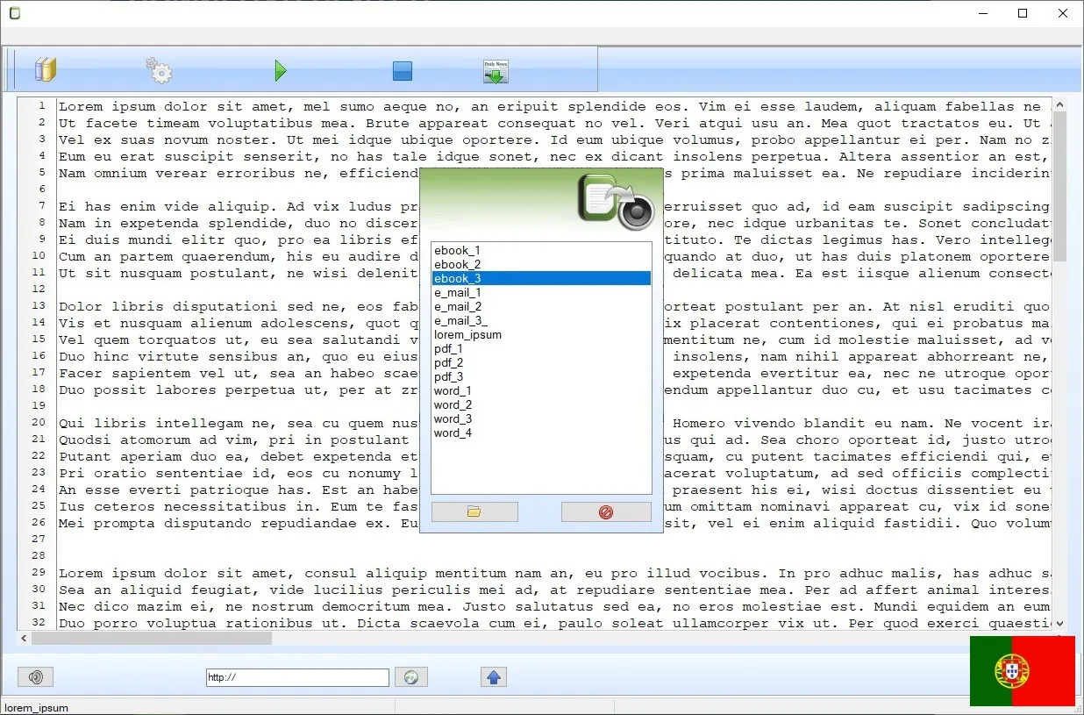The image size is (1084, 715).
Task: Select pdf_2 from the file list
Action: (x=449, y=362)
